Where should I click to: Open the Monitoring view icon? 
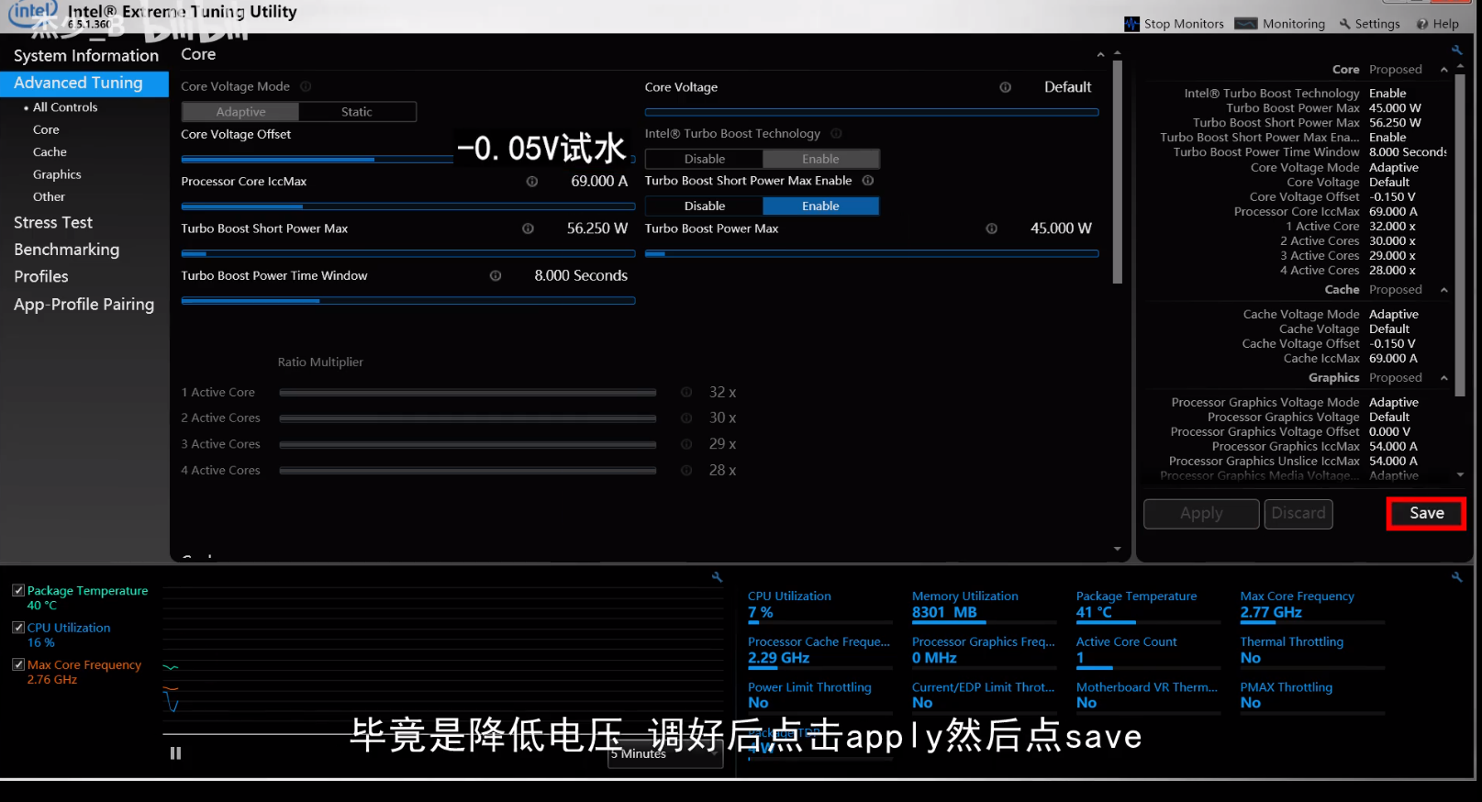pos(1245,24)
